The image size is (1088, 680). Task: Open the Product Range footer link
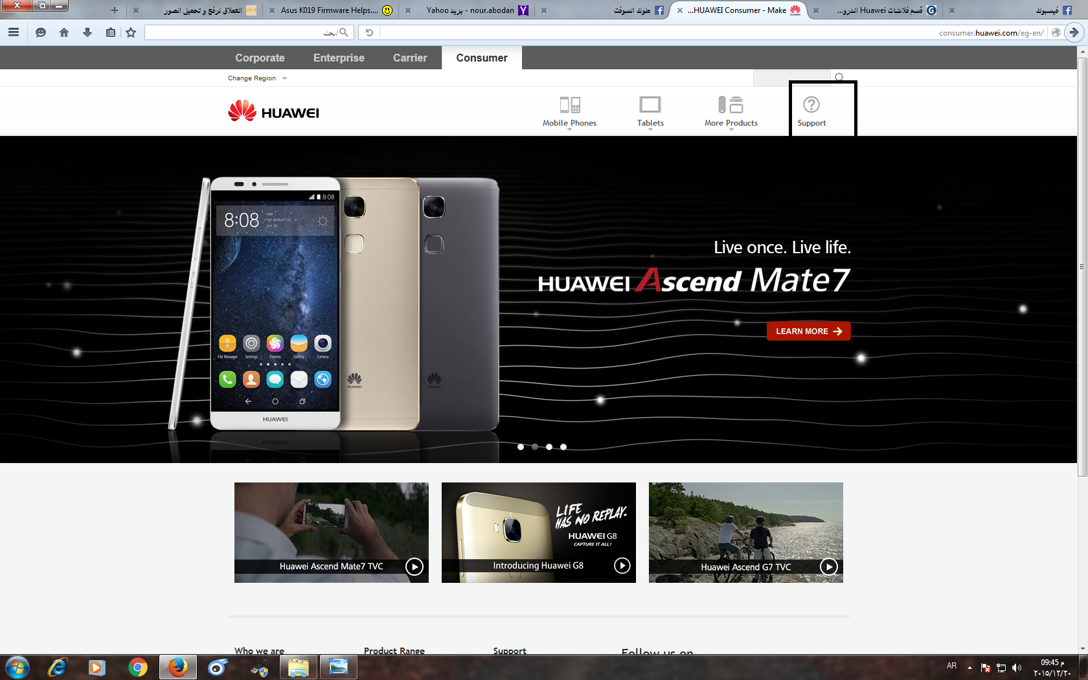click(x=394, y=650)
